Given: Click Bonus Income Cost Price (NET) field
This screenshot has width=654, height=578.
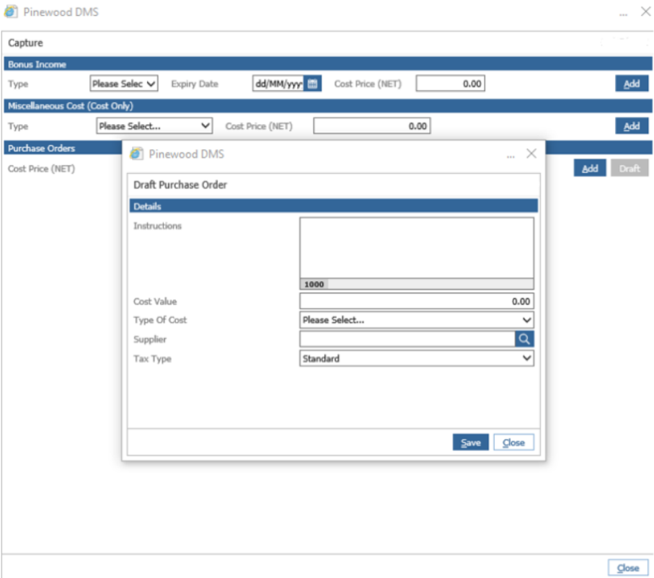Looking at the screenshot, I should click(451, 84).
